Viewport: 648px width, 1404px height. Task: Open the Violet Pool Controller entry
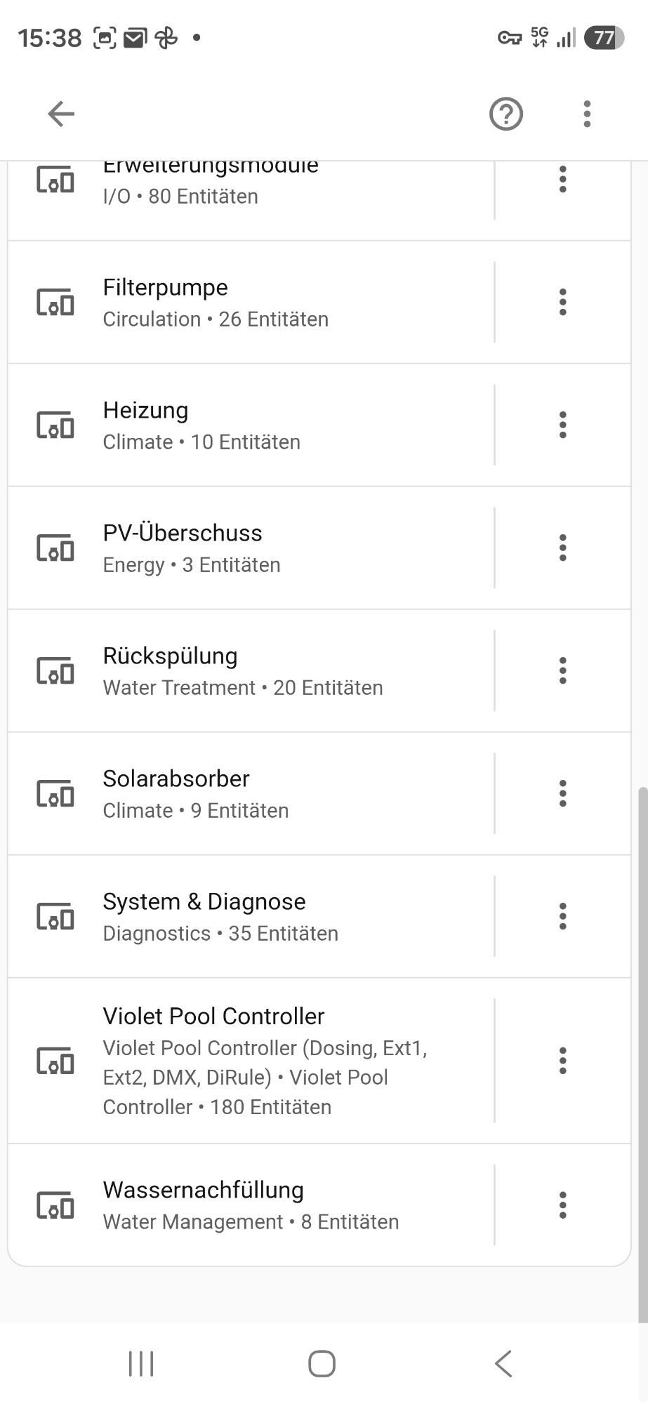(x=251, y=1060)
